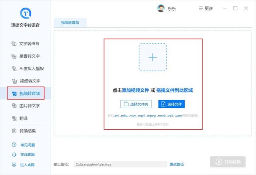256x175 pixels.
Task: Click the 录音转文字 sidebar icon
Action: click(14, 56)
